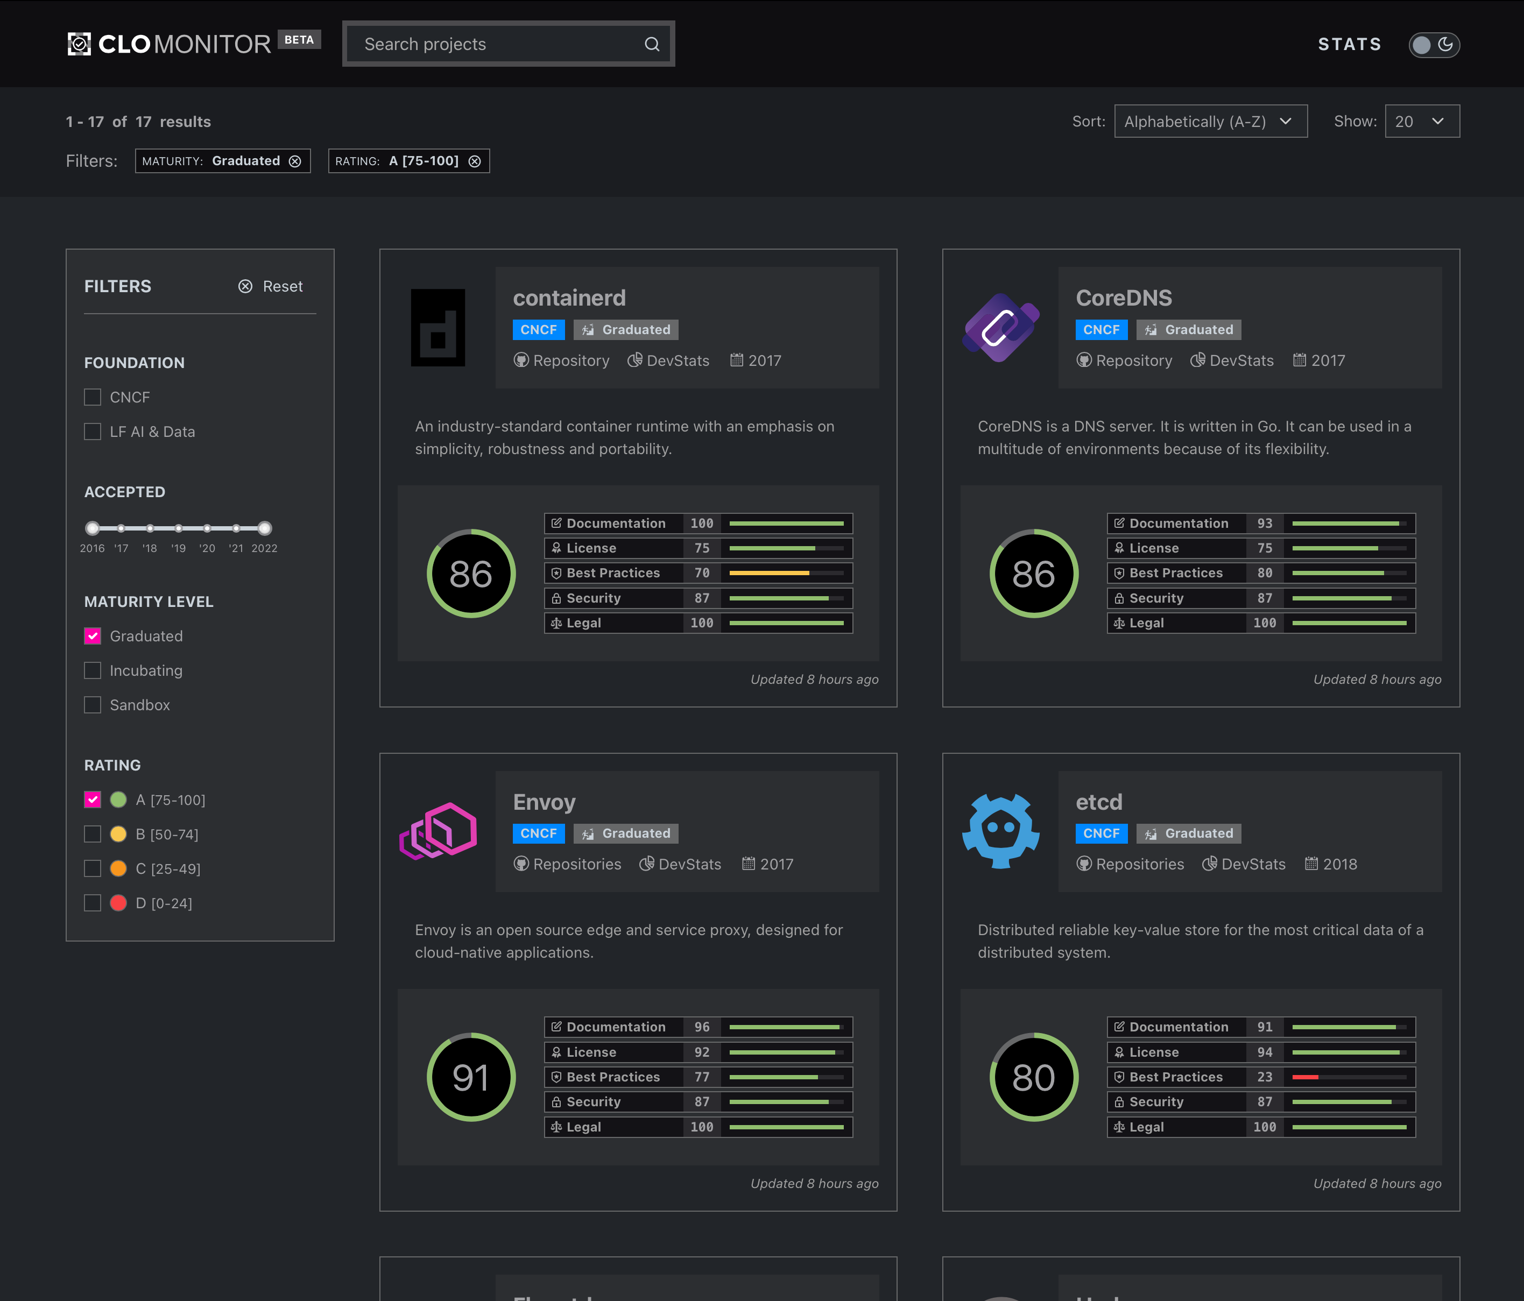Open the CoreDNS project title
The width and height of the screenshot is (1524, 1301).
click(1123, 298)
